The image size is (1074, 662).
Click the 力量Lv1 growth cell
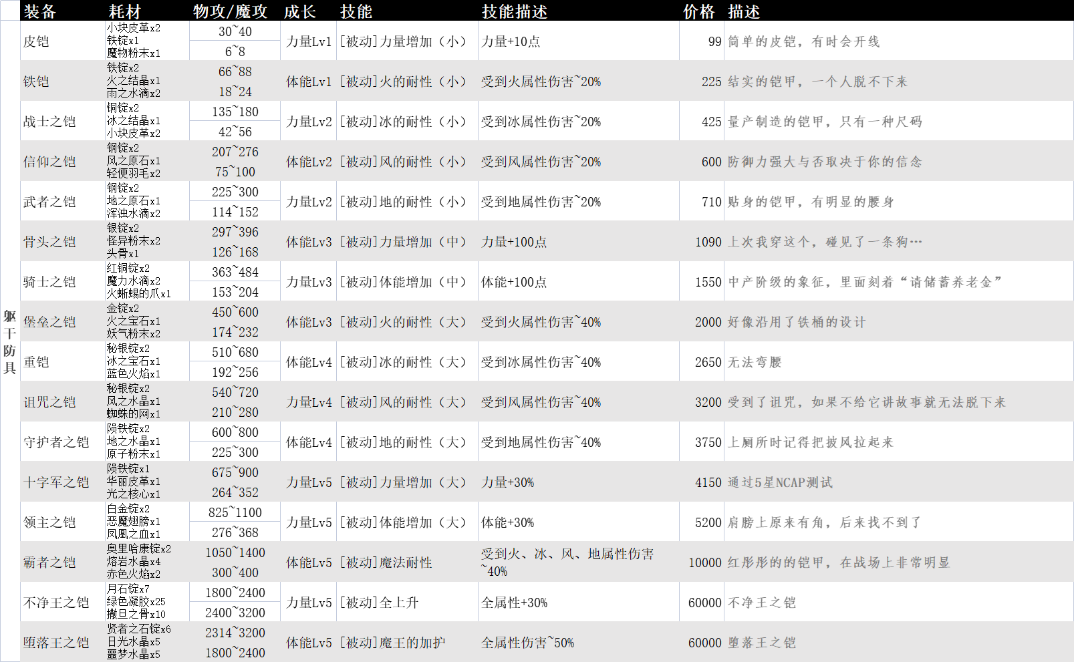309,41
